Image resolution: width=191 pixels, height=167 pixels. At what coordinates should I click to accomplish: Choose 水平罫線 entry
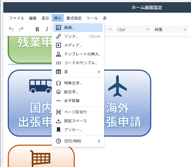pos(78,101)
